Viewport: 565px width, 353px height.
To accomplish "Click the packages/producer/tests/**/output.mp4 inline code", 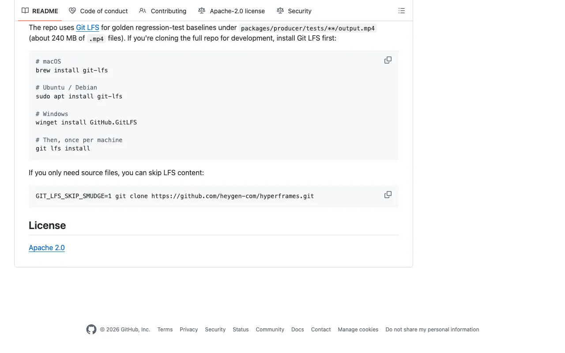I will click(x=308, y=28).
